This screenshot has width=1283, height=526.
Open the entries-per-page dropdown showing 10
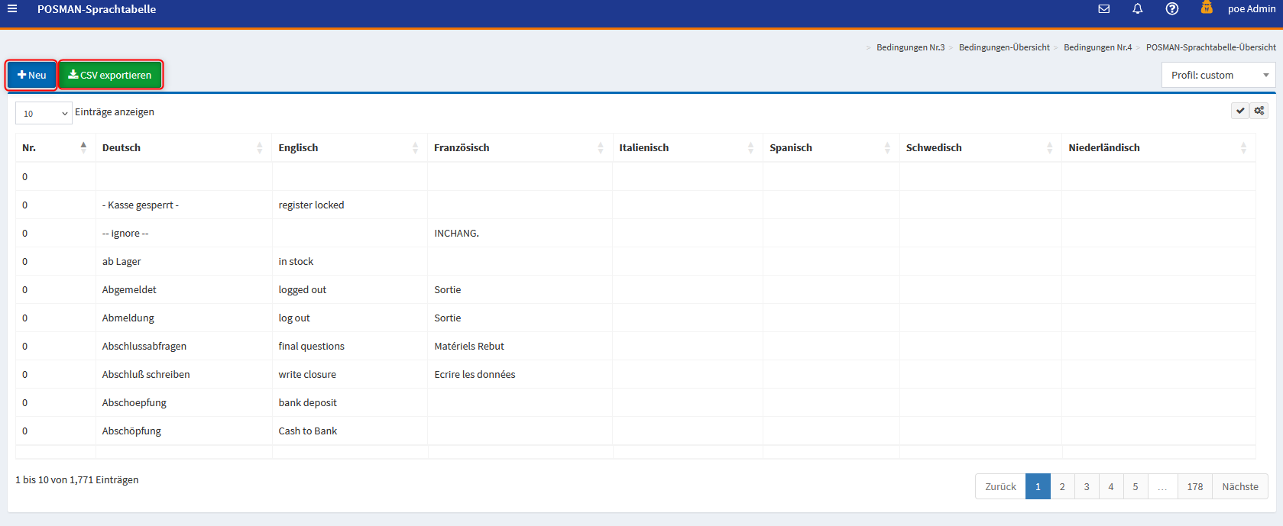click(x=44, y=113)
